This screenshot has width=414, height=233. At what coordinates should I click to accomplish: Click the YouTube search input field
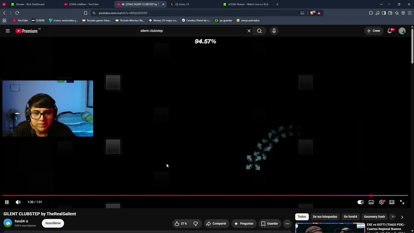192,31
